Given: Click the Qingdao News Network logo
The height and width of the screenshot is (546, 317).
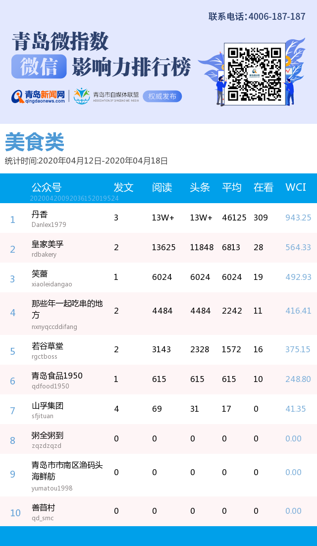Looking at the screenshot, I should (38, 96).
